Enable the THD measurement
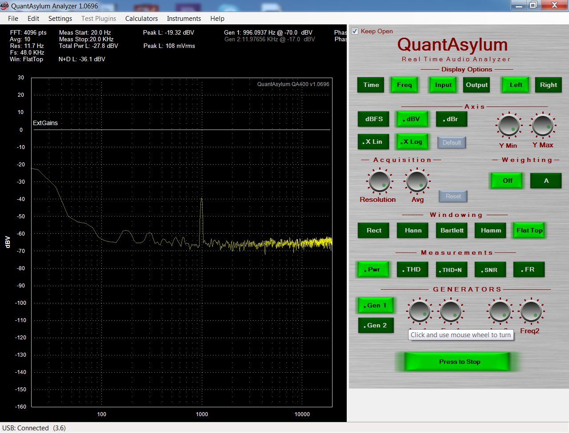 pos(413,269)
